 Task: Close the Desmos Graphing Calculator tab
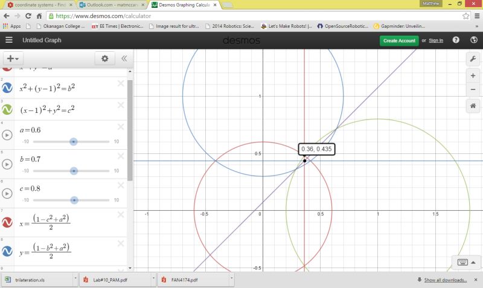[x=215, y=5]
